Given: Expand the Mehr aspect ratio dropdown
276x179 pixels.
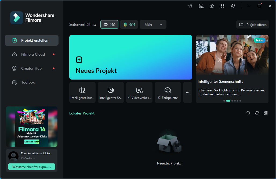Looking at the screenshot, I should tap(153, 24).
